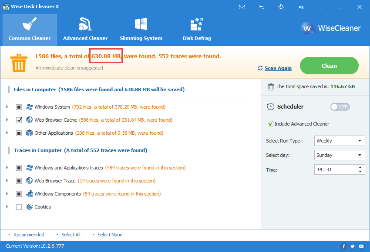Click the Files in Computer section header
Image resolution: width=370 pixels, height=252 pixels.
pyautogui.click(x=99, y=90)
